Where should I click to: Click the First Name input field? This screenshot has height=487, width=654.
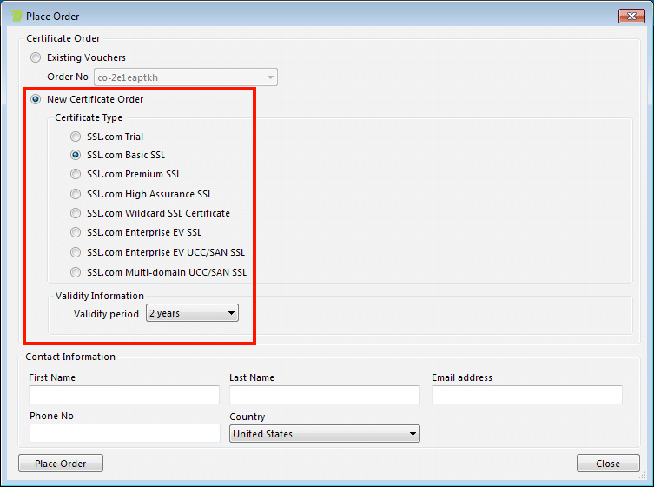124,396
